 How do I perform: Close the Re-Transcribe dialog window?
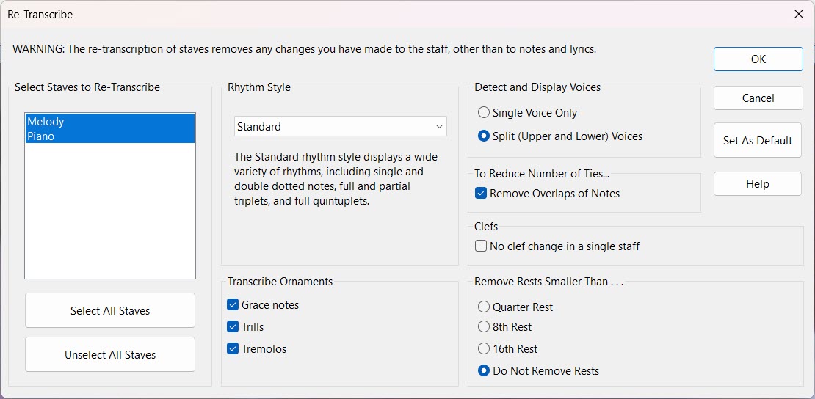(x=799, y=14)
